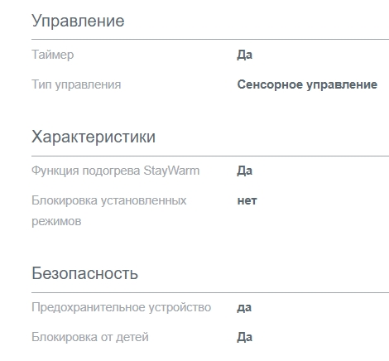The image size is (389, 361).
Task: Click the divider line under Характеристики
Action: click(x=210, y=156)
